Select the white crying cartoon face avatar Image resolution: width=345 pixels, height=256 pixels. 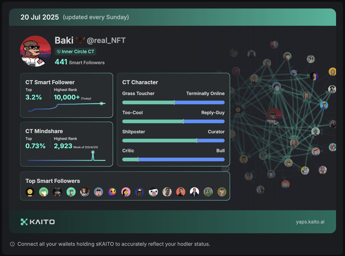[153, 192]
